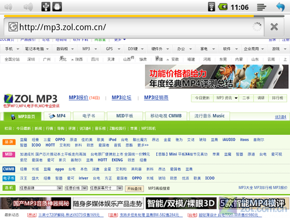Screen dimensions: 290x218
Task: Open the MP3论坛 forum link
Action: point(121,98)
